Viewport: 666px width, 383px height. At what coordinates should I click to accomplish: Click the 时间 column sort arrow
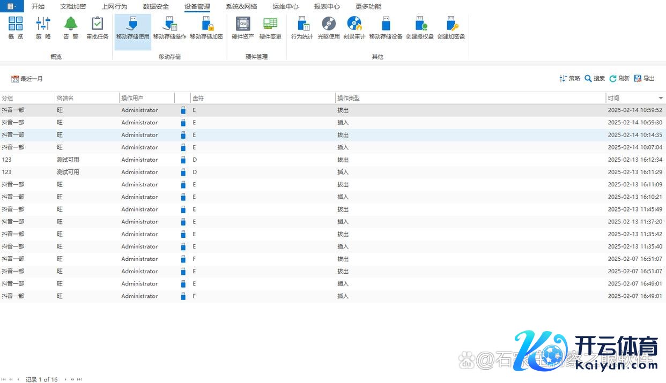(661, 98)
